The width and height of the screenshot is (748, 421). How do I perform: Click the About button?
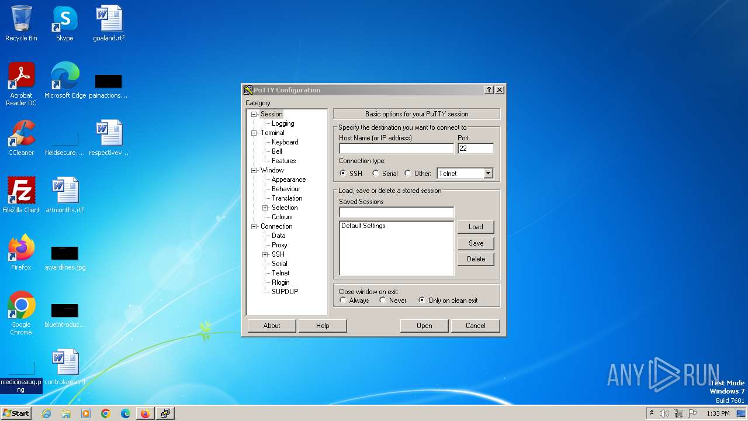(x=272, y=326)
